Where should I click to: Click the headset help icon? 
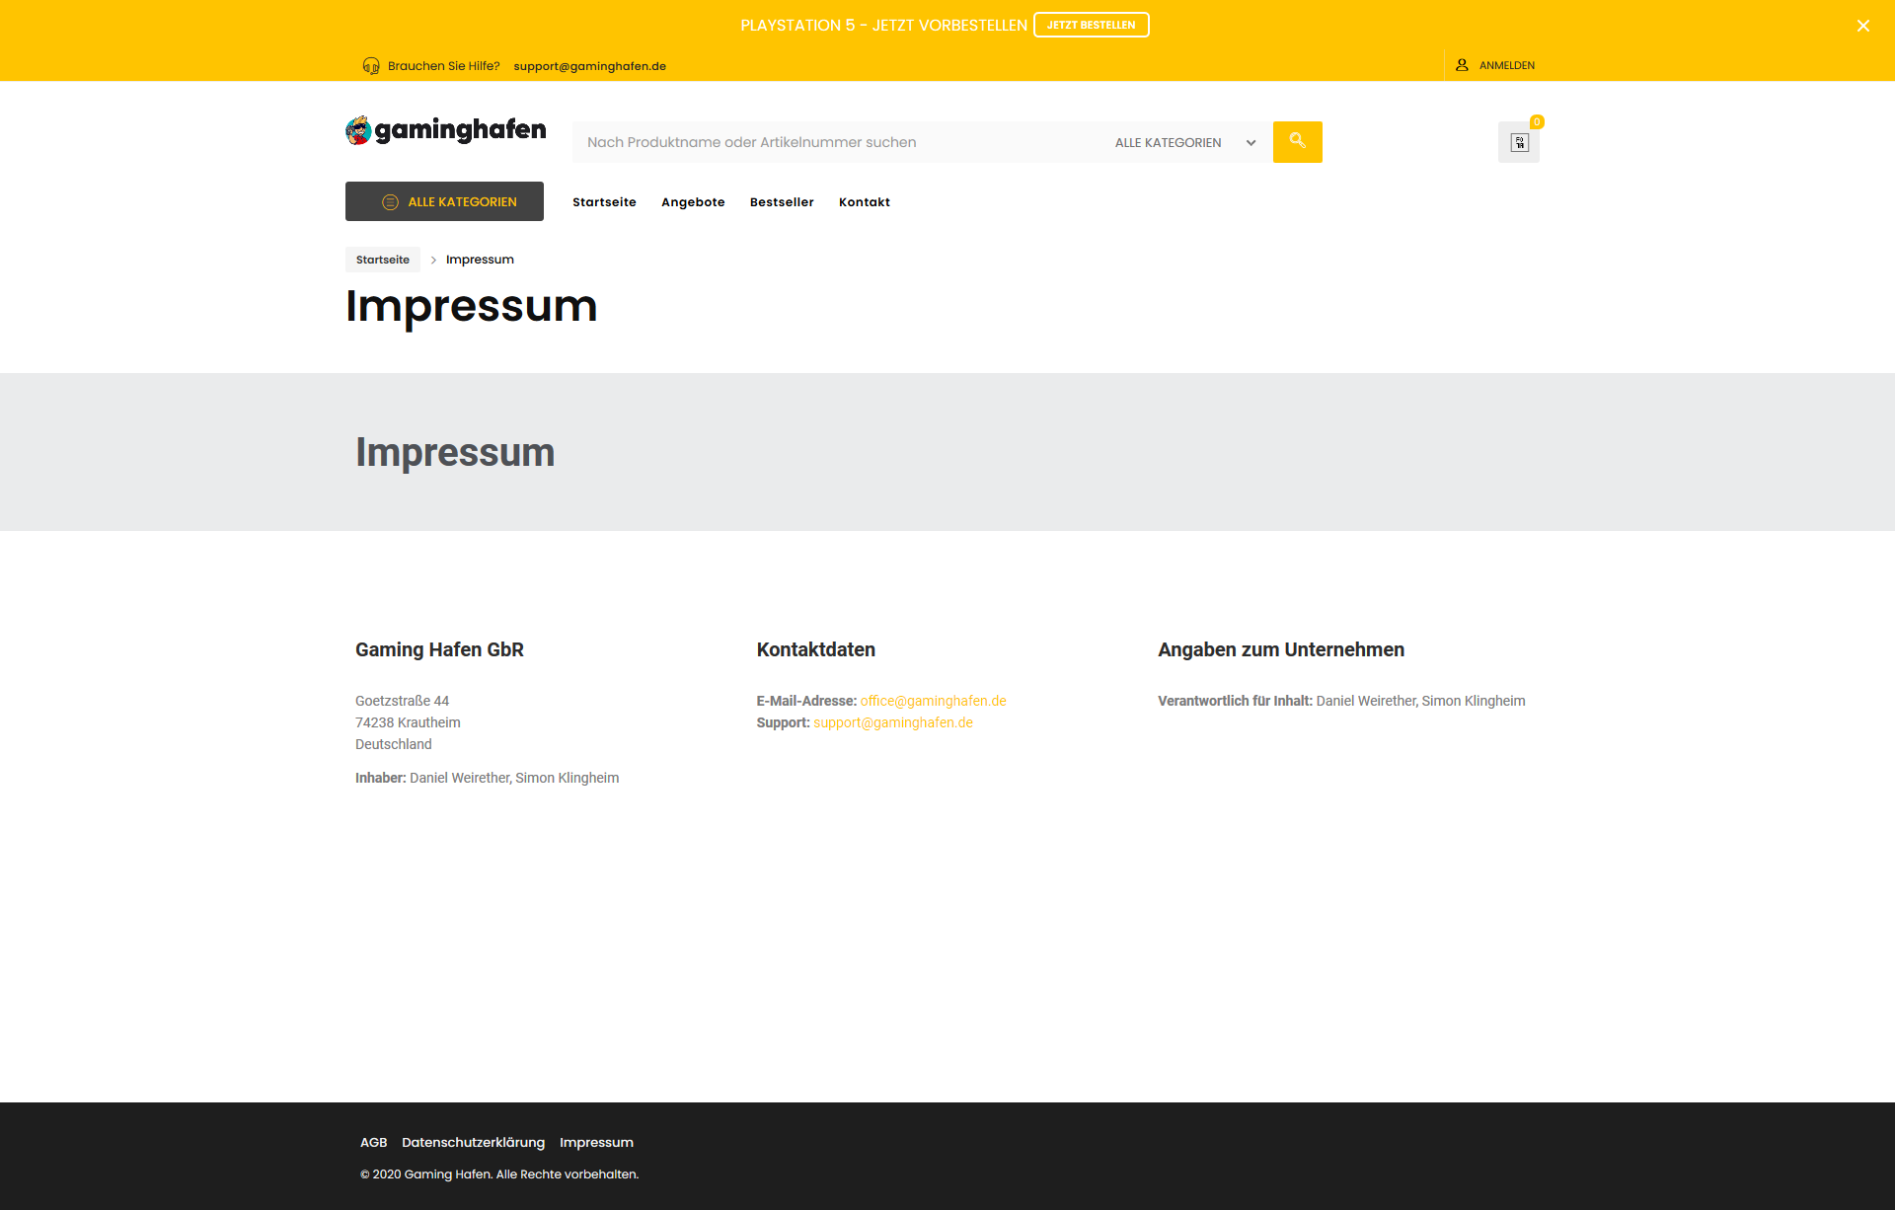(x=371, y=66)
